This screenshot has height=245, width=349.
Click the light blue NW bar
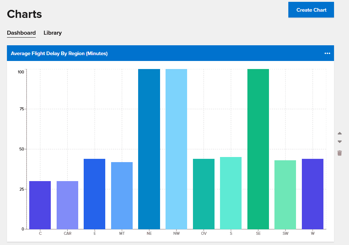click(176, 146)
